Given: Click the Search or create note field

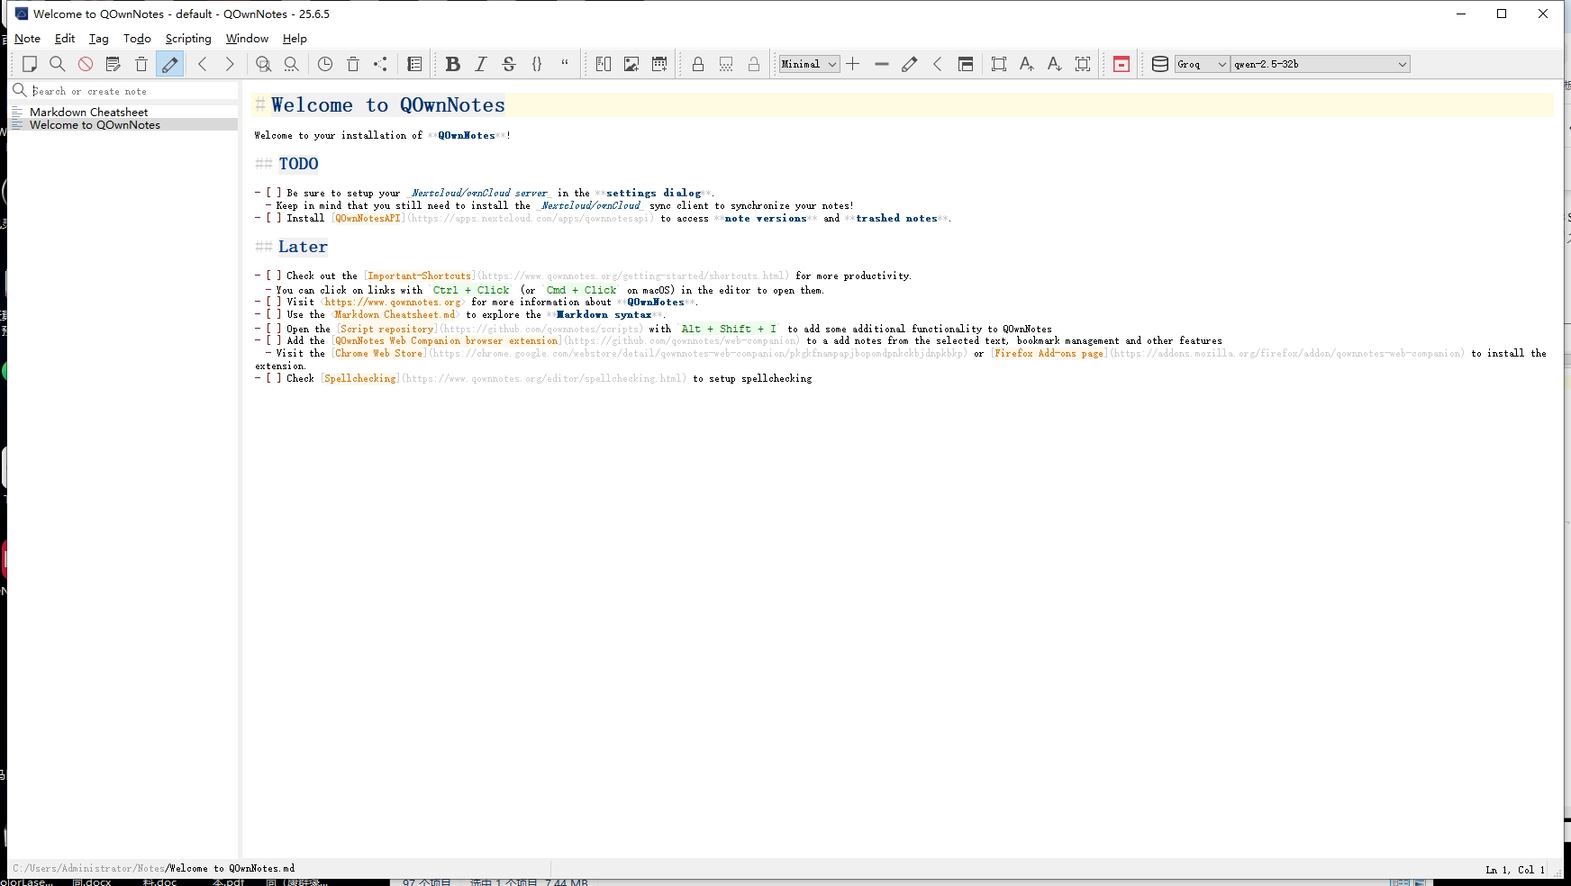Looking at the screenshot, I should [133, 91].
